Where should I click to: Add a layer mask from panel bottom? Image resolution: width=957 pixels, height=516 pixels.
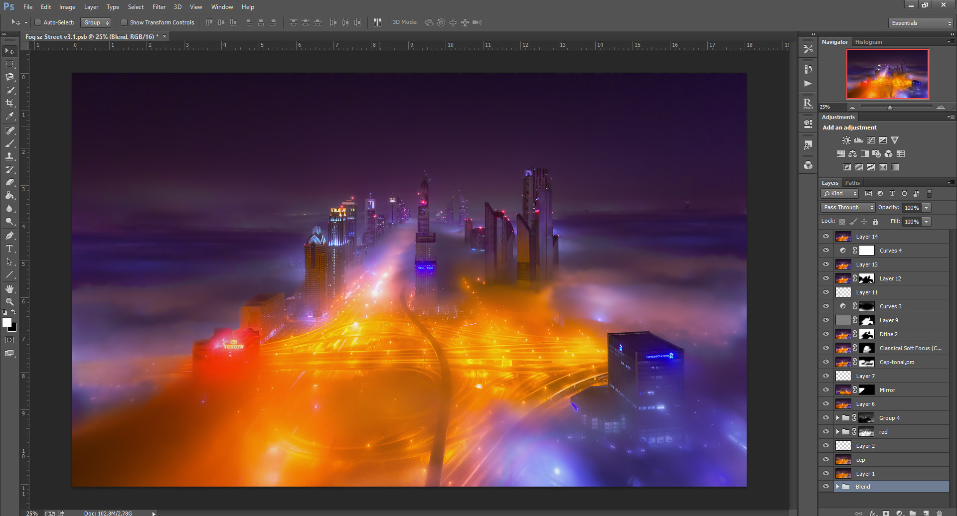coord(886,513)
